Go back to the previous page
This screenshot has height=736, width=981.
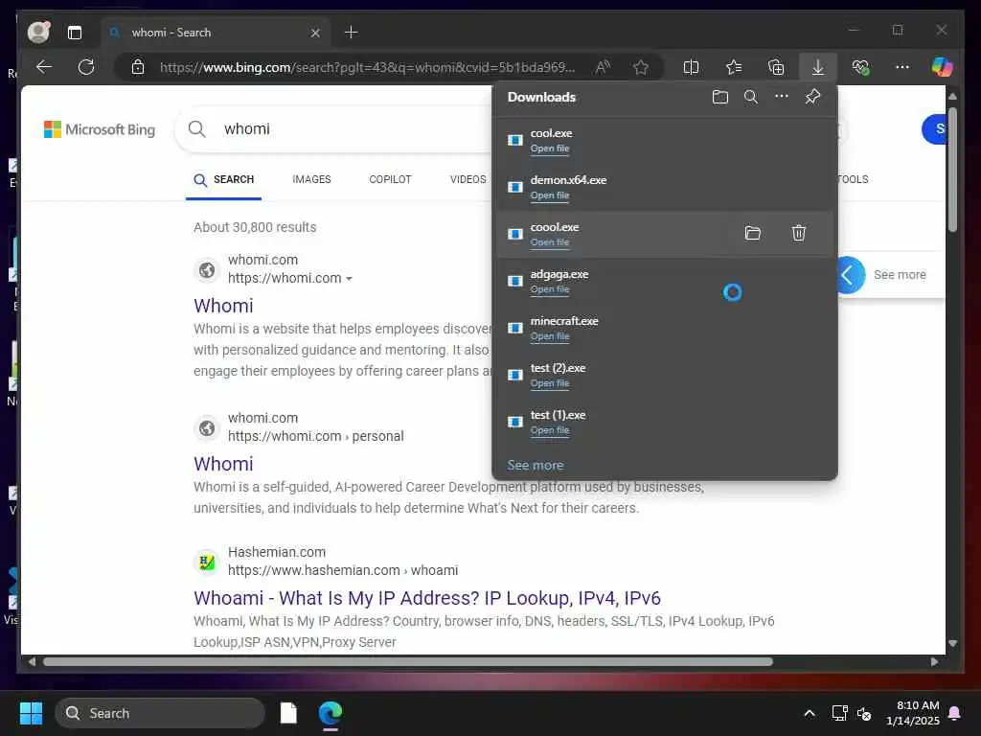44,67
